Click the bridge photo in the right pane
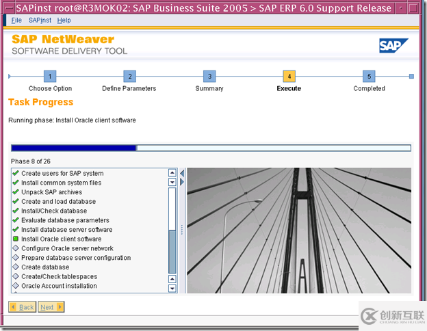Screen dimensions: 427x331 (x=299, y=230)
